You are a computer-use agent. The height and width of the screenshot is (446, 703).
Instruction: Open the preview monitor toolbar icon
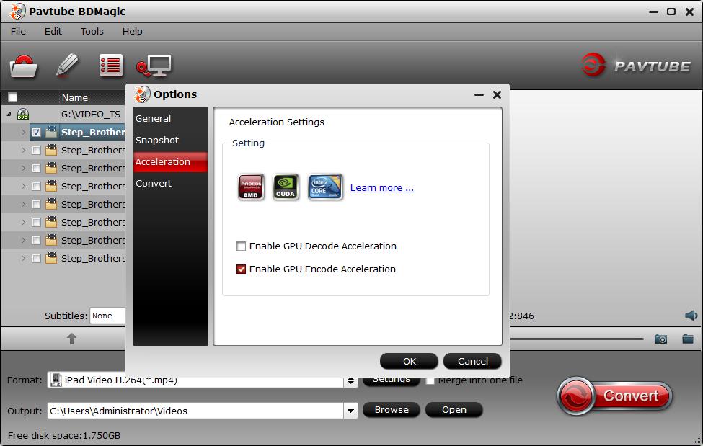pyautogui.click(x=154, y=65)
